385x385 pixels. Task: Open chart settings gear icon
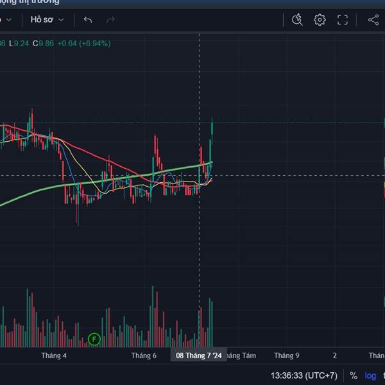click(x=320, y=20)
